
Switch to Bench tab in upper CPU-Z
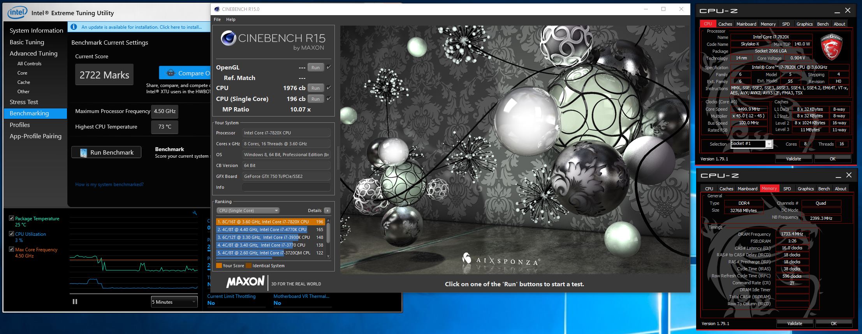tap(823, 24)
